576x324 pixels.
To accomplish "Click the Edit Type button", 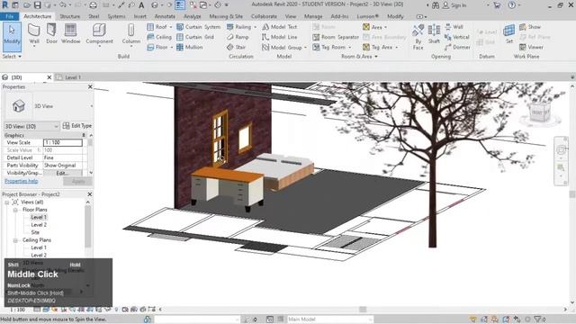I will [x=77, y=126].
